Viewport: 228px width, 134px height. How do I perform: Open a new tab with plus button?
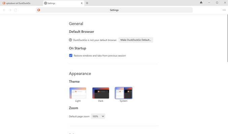pos(87,3)
